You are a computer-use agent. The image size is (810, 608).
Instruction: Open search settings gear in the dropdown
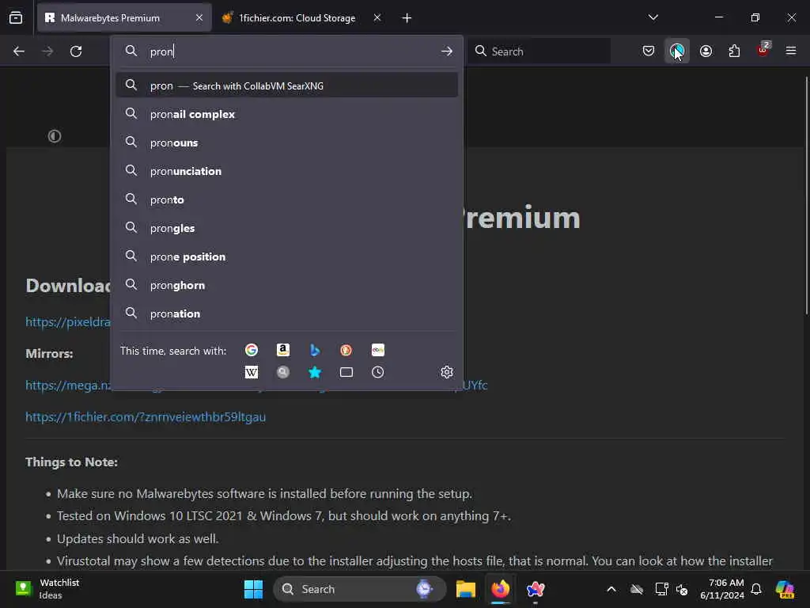(447, 372)
